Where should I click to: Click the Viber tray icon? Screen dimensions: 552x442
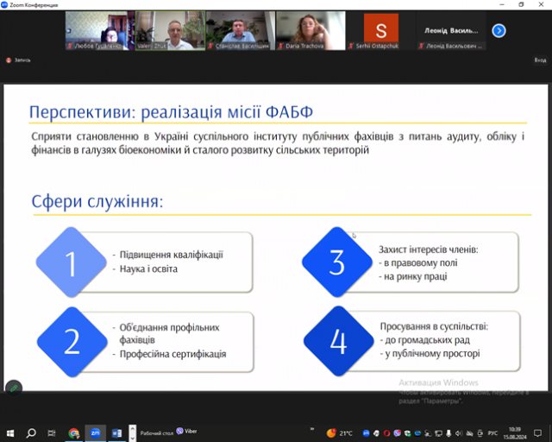click(x=397, y=433)
